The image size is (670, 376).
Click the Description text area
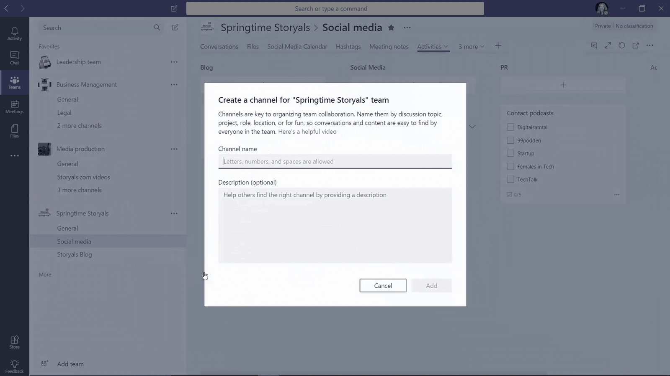(335, 225)
